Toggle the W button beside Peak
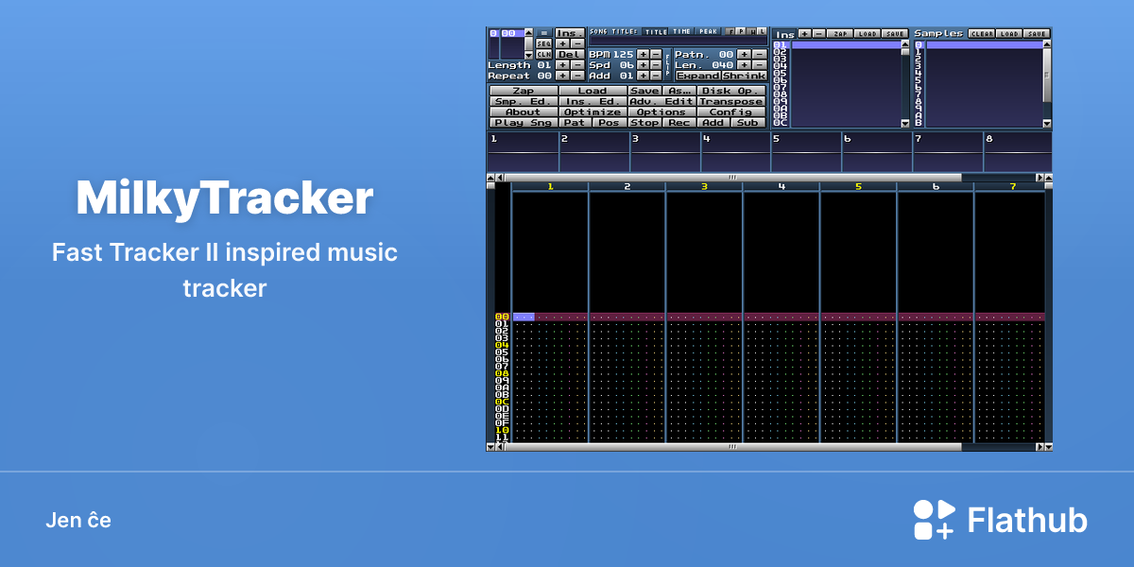The height and width of the screenshot is (567, 1134). [752, 32]
